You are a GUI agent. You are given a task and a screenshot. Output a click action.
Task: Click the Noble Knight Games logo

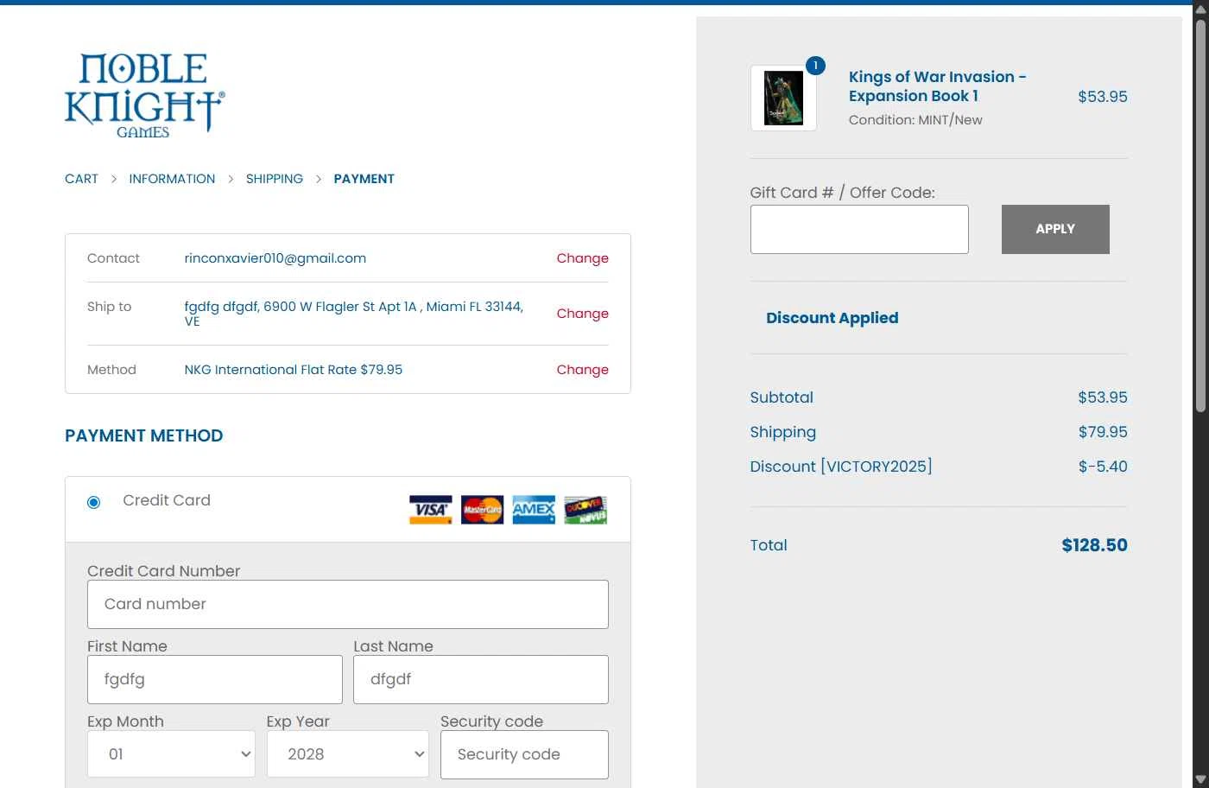point(144,95)
